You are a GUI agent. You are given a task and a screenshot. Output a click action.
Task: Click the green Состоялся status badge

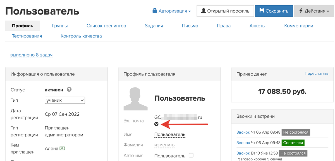click(x=293, y=143)
